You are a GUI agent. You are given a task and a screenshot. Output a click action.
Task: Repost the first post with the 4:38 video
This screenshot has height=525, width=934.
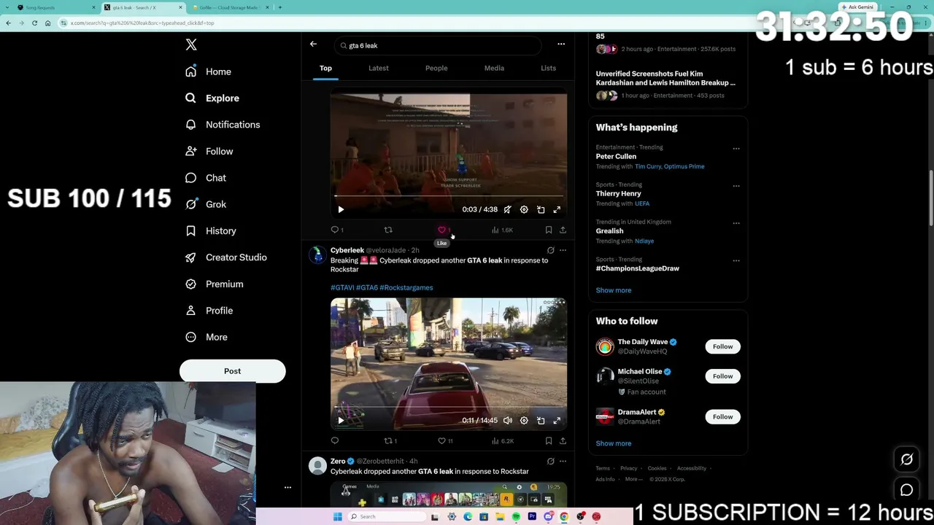tap(388, 230)
